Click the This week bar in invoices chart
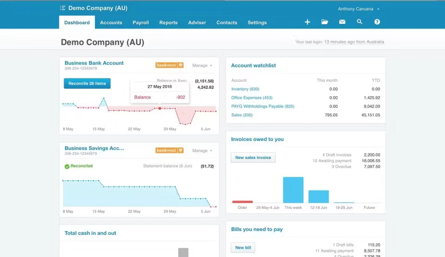 (x=293, y=190)
